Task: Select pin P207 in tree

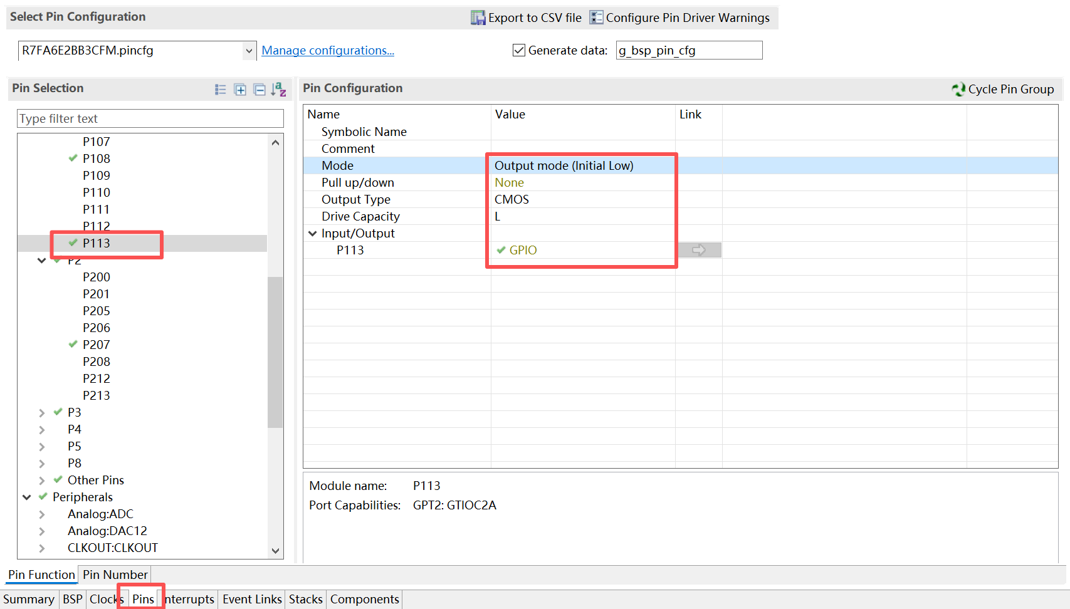Action: pos(97,345)
